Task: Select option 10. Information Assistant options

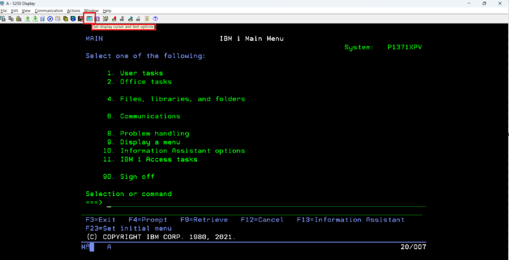Action: coord(174,151)
